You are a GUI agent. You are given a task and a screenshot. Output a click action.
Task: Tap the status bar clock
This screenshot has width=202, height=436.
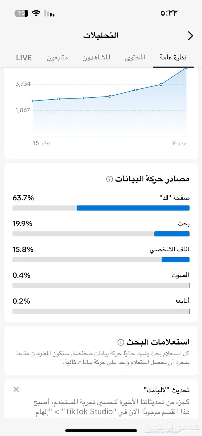[x=168, y=13]
